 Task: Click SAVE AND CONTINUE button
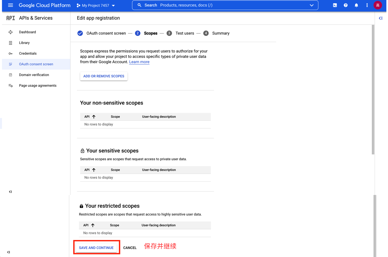coord(96,248)
